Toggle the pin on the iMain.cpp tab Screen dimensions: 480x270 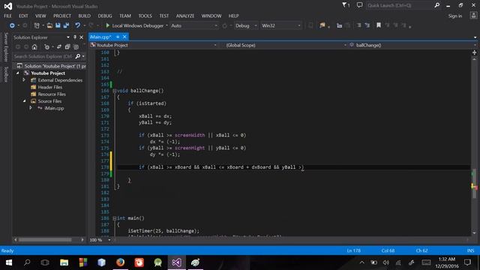pos(118,37)
